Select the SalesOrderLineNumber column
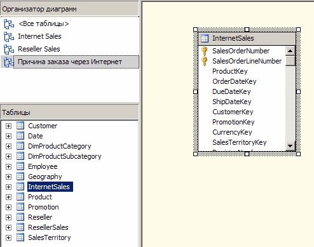314x247 pixels. click(247, 61)
